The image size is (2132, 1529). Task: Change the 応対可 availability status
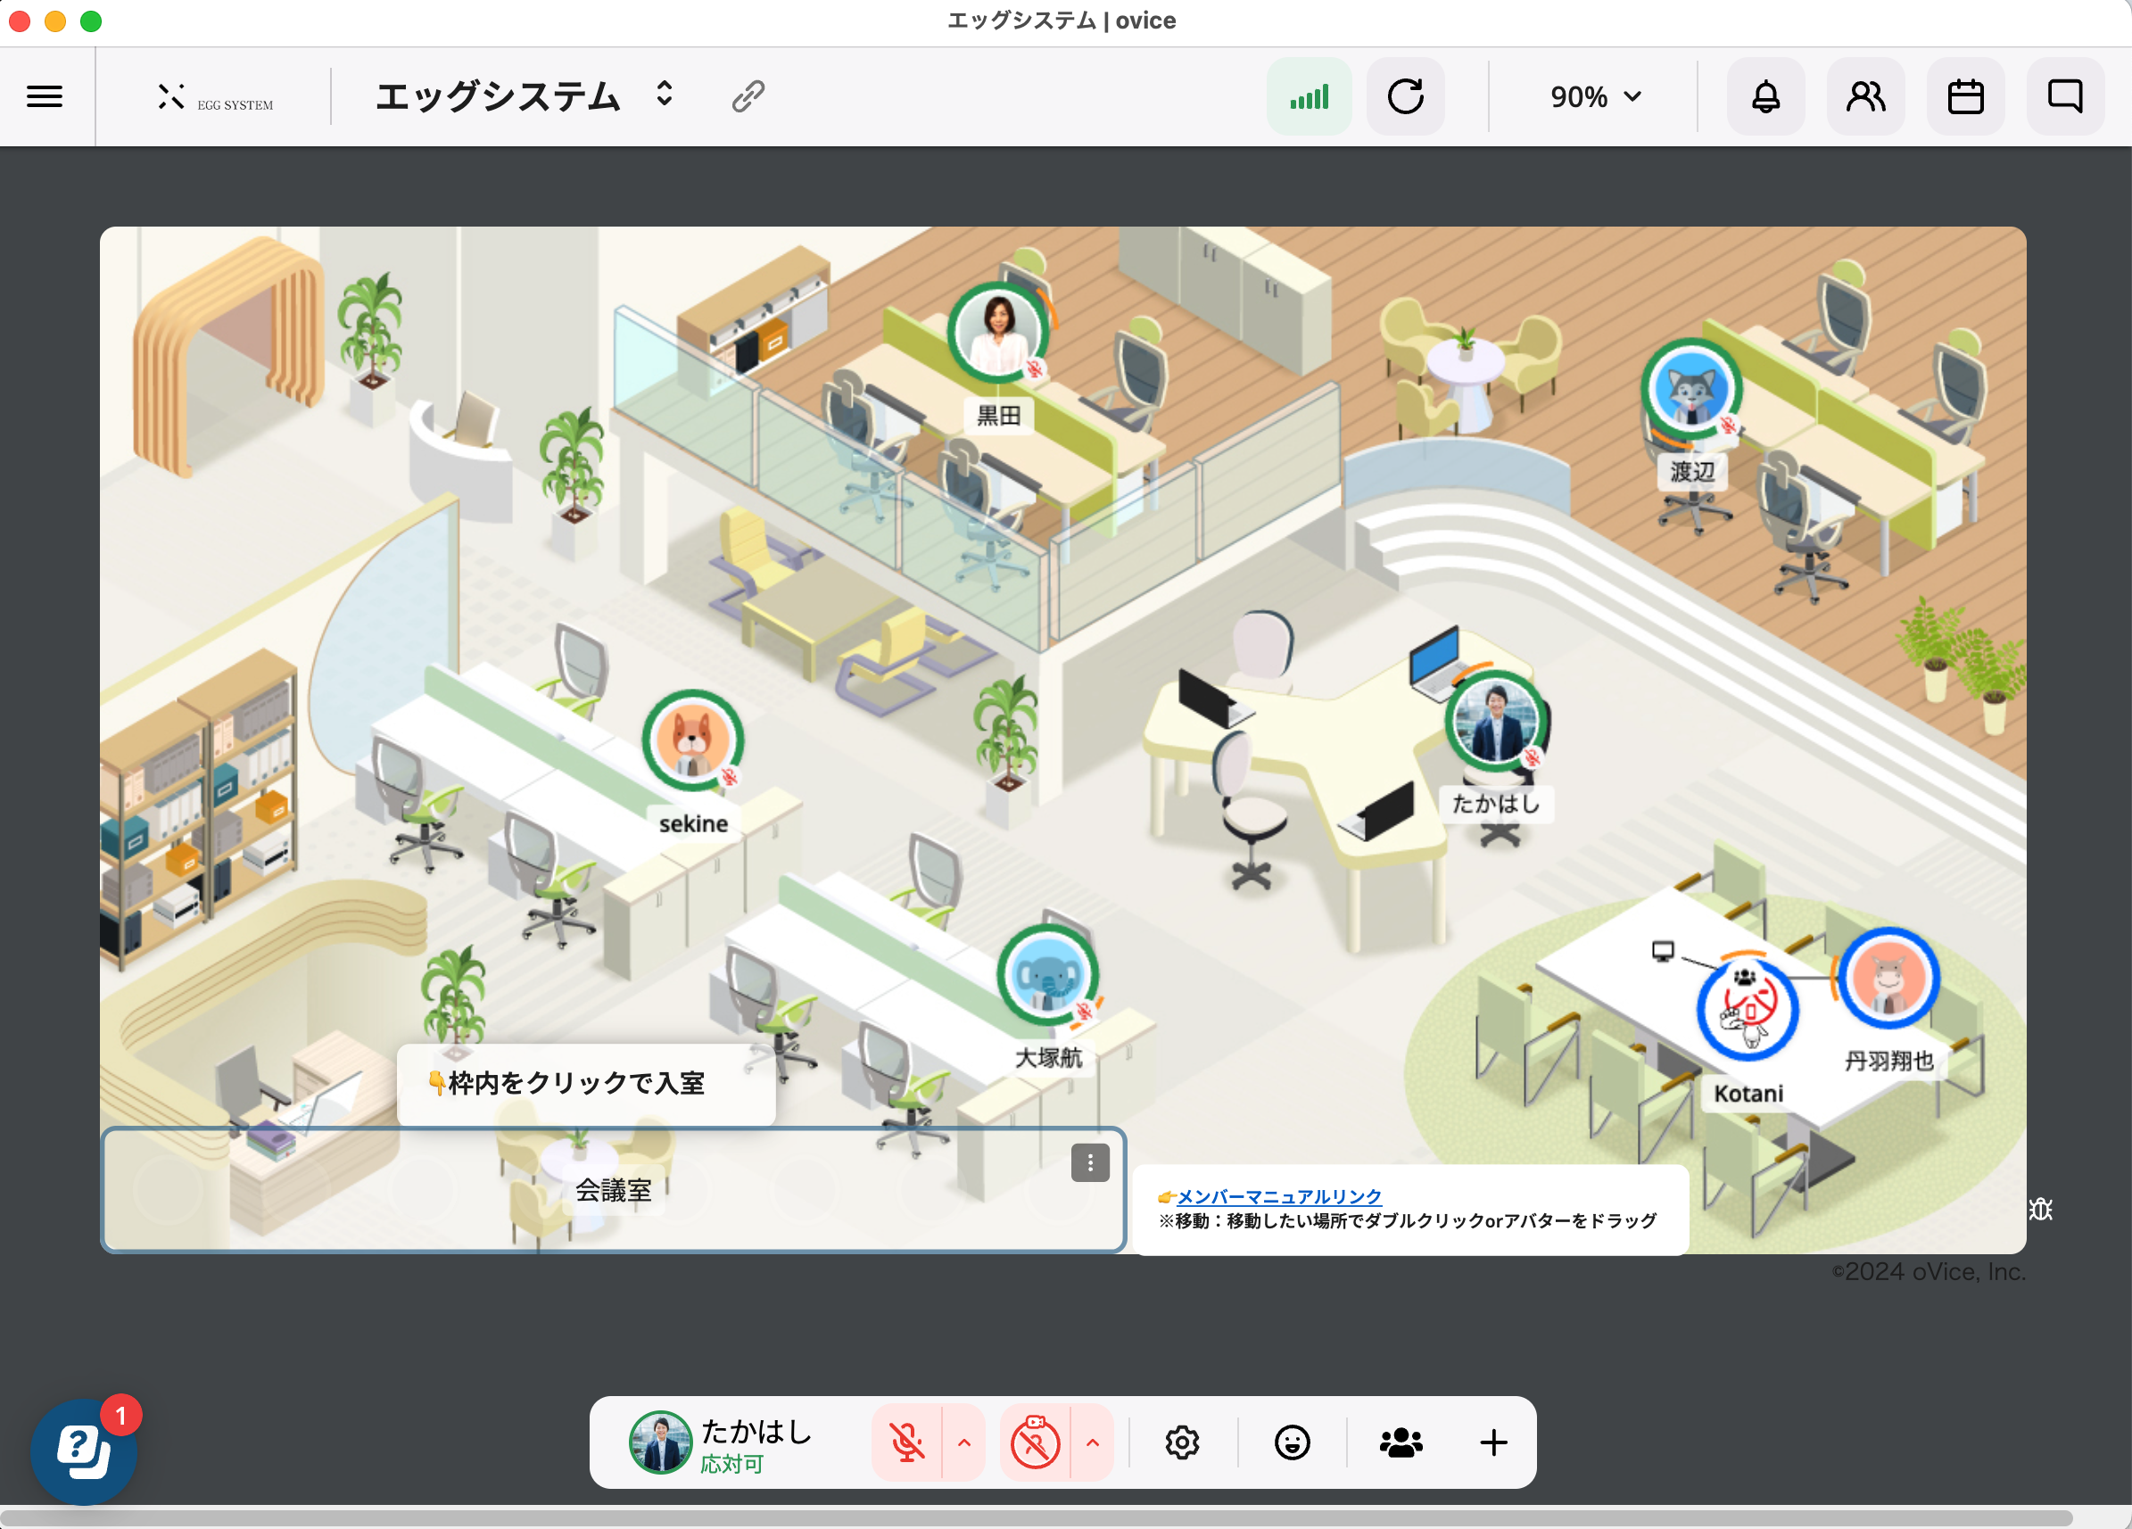pos(731,1463)
